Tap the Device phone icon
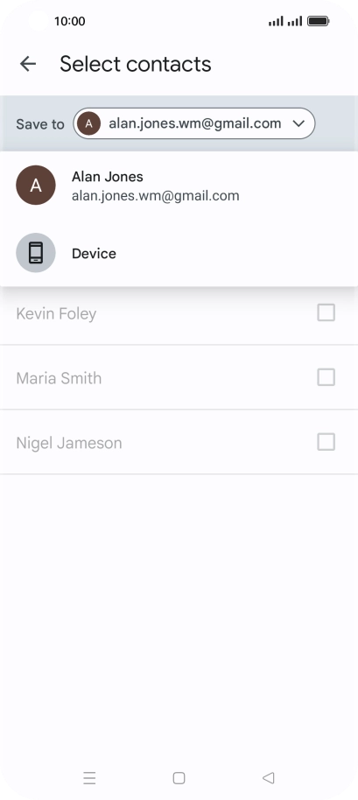Screen dimensions: 358x800 tap(36, 253)
